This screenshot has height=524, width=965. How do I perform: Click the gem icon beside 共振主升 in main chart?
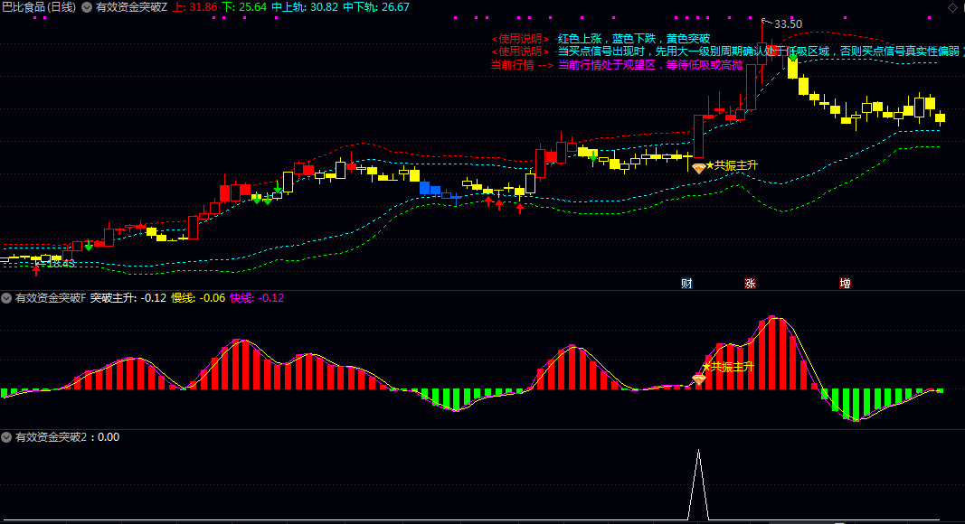pyautogui.click(x=698, y=167)
